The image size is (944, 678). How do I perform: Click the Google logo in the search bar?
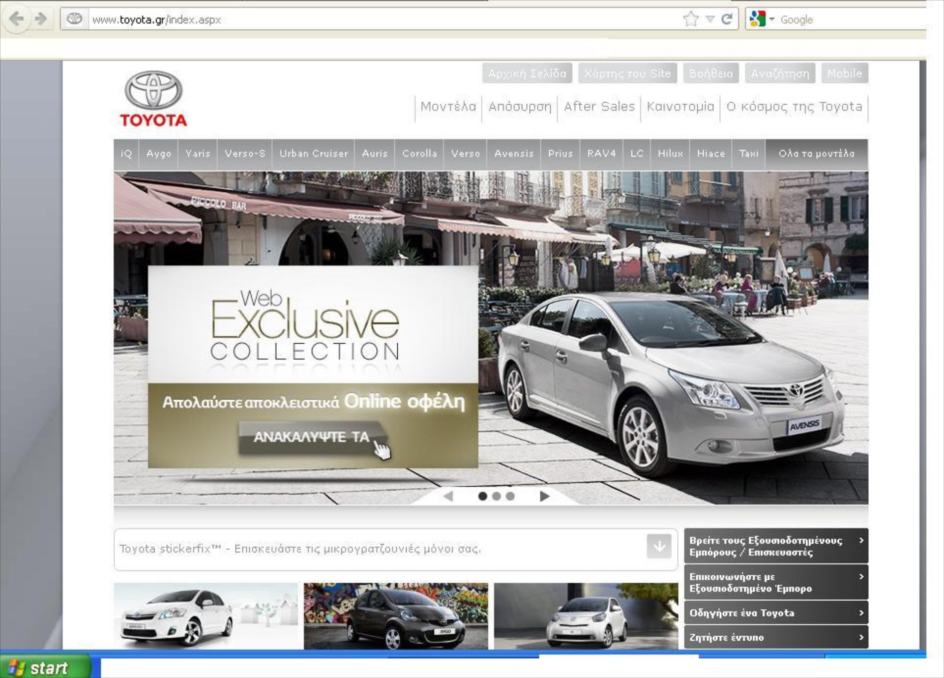[757, 19]
